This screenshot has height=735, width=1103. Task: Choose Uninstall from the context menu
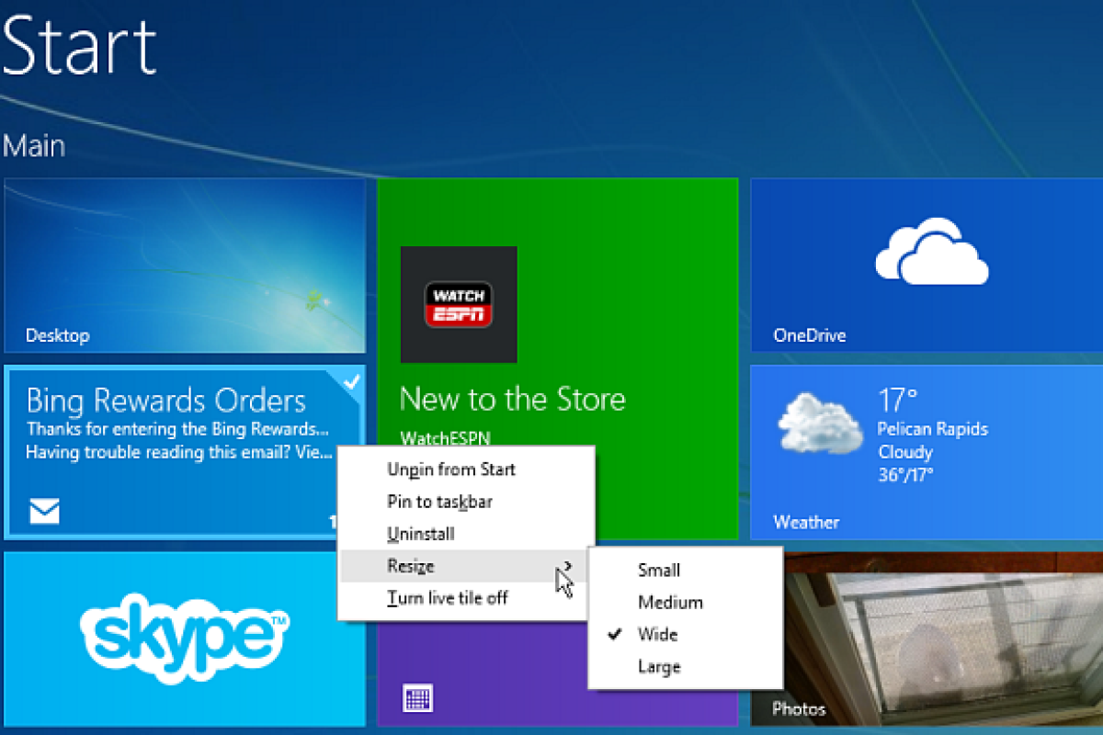pos(466,534)
